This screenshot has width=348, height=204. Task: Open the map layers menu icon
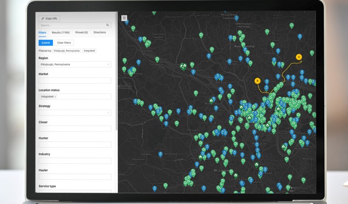(124, 18)
